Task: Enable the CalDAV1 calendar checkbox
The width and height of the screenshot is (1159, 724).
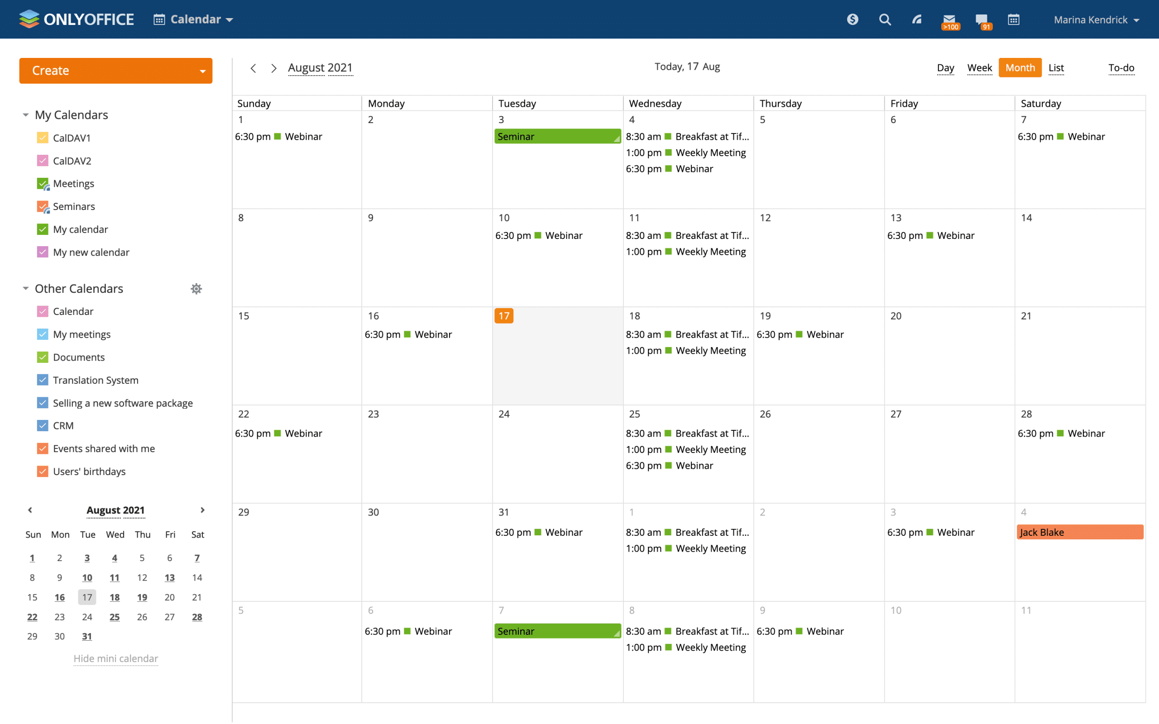Action: (42, 138)
